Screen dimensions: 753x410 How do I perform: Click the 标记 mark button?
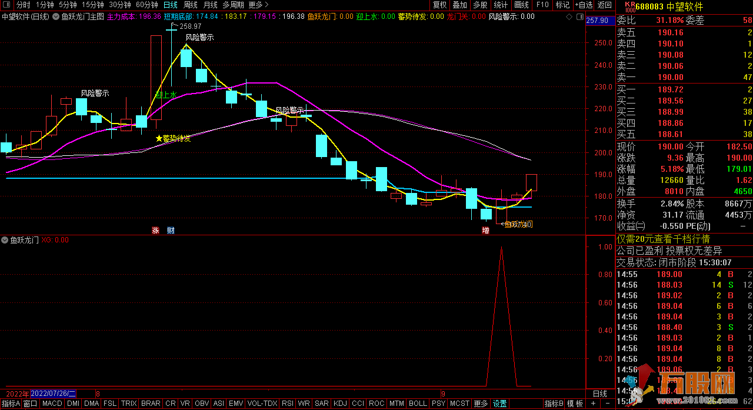tap(562, 5)
